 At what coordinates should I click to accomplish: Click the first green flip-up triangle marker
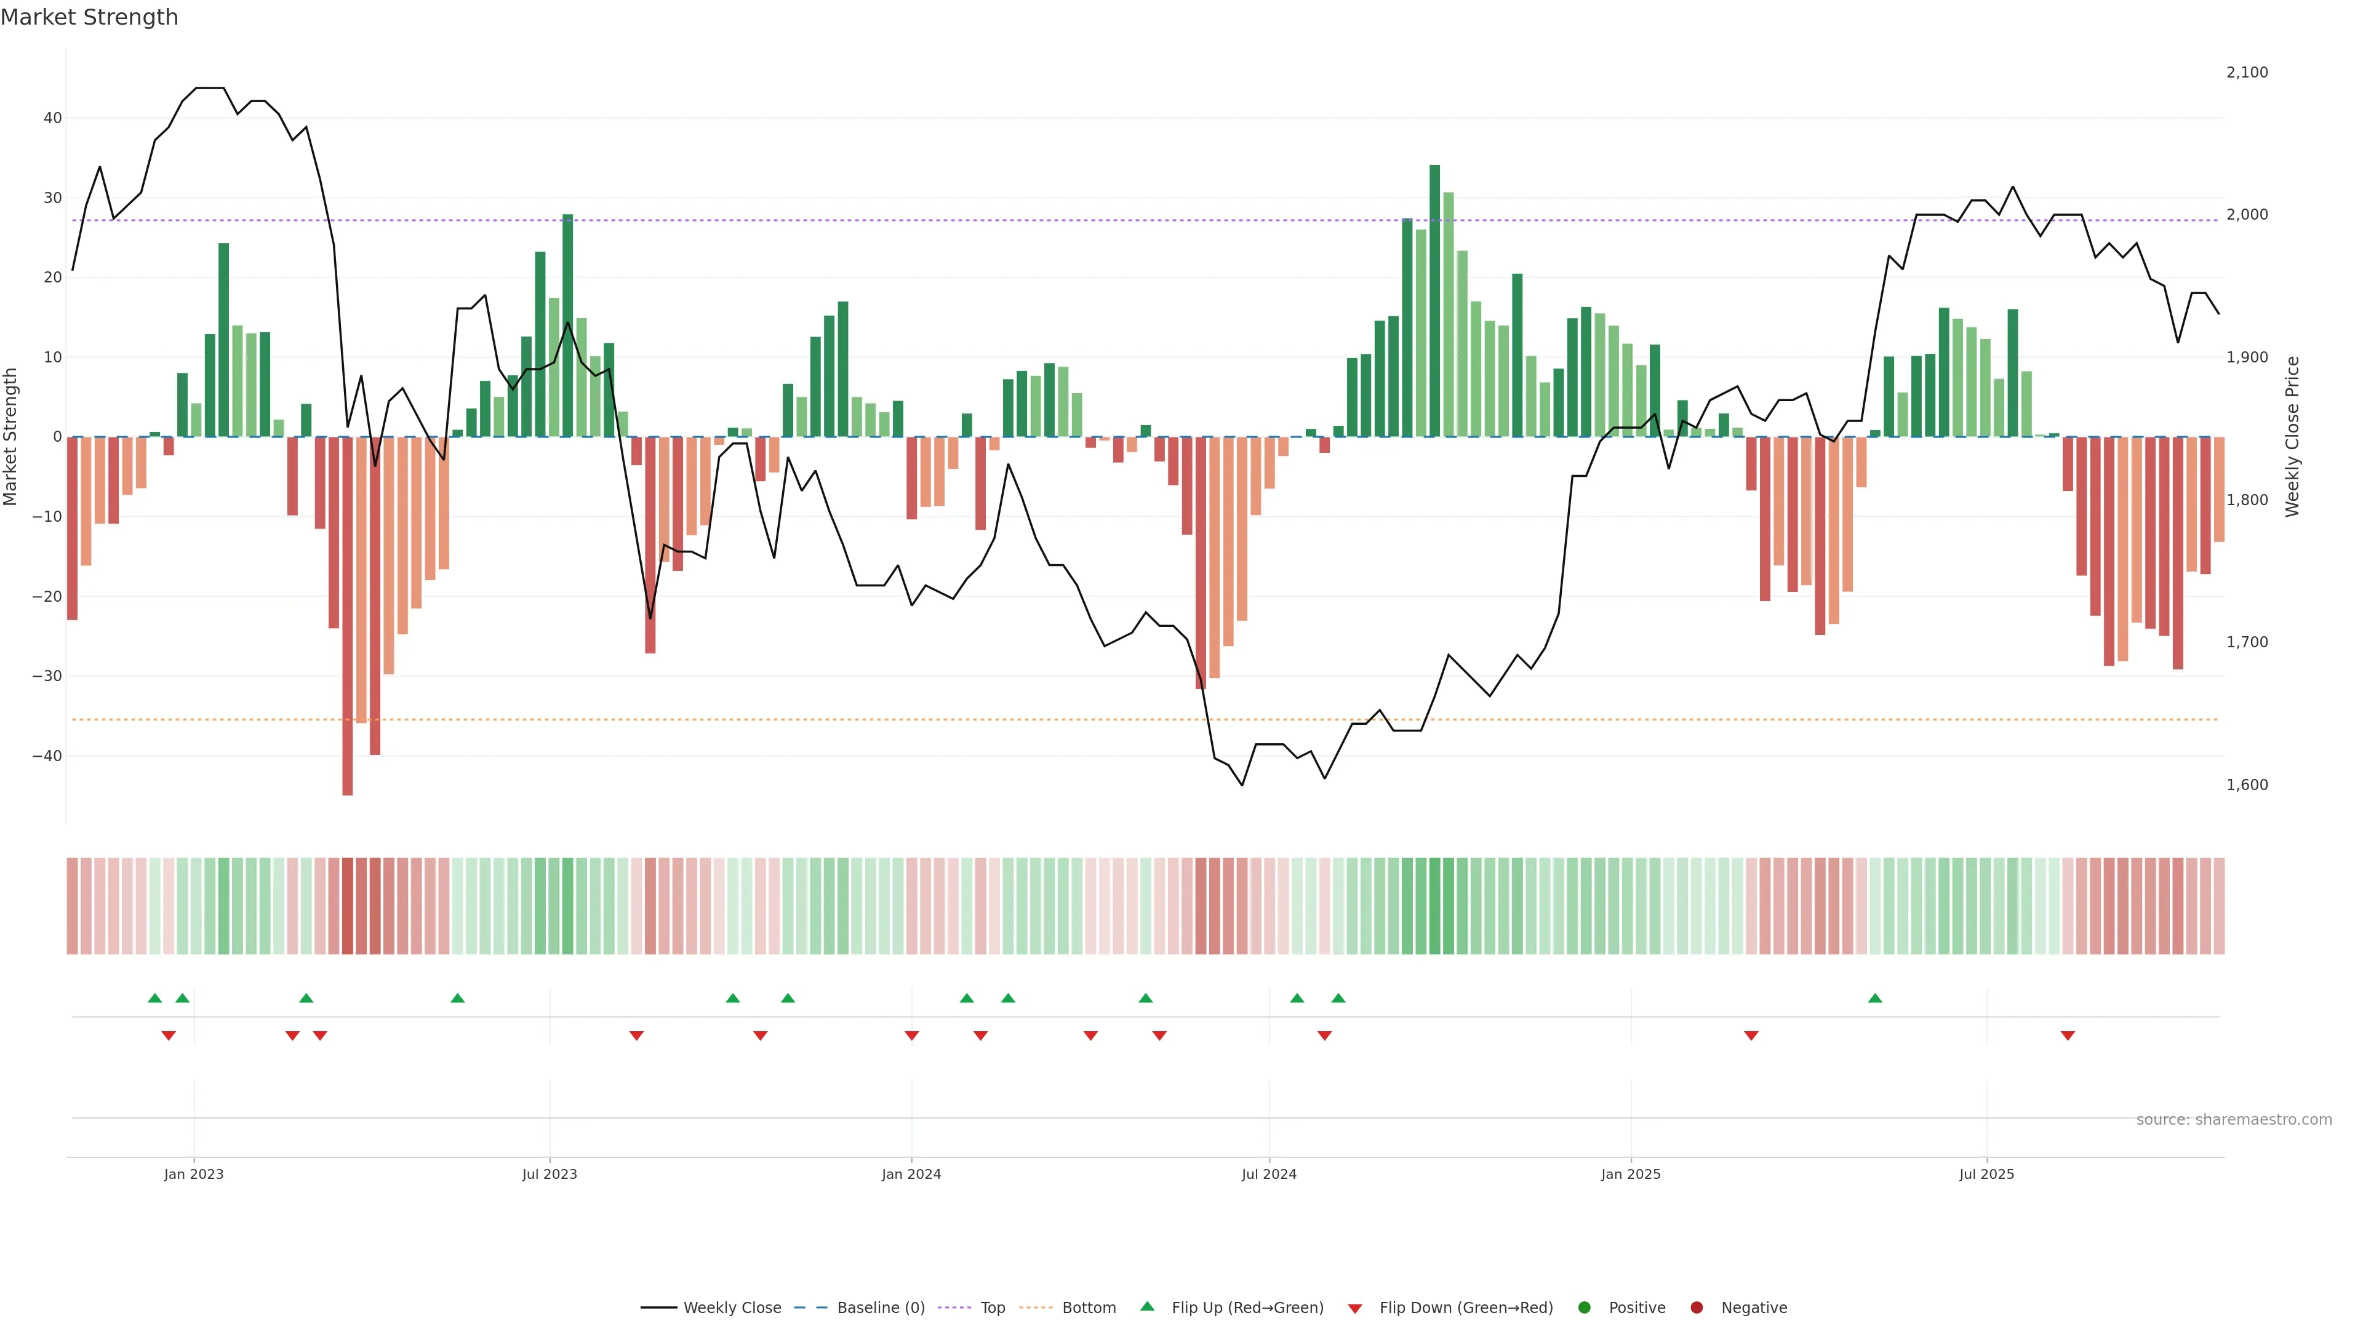click(x=155, y=998)
